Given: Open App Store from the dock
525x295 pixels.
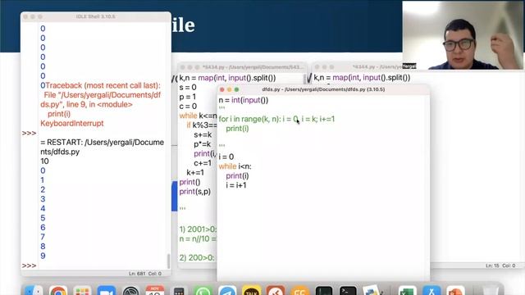Looking at the screenshot, I should (x=431, y=291).
